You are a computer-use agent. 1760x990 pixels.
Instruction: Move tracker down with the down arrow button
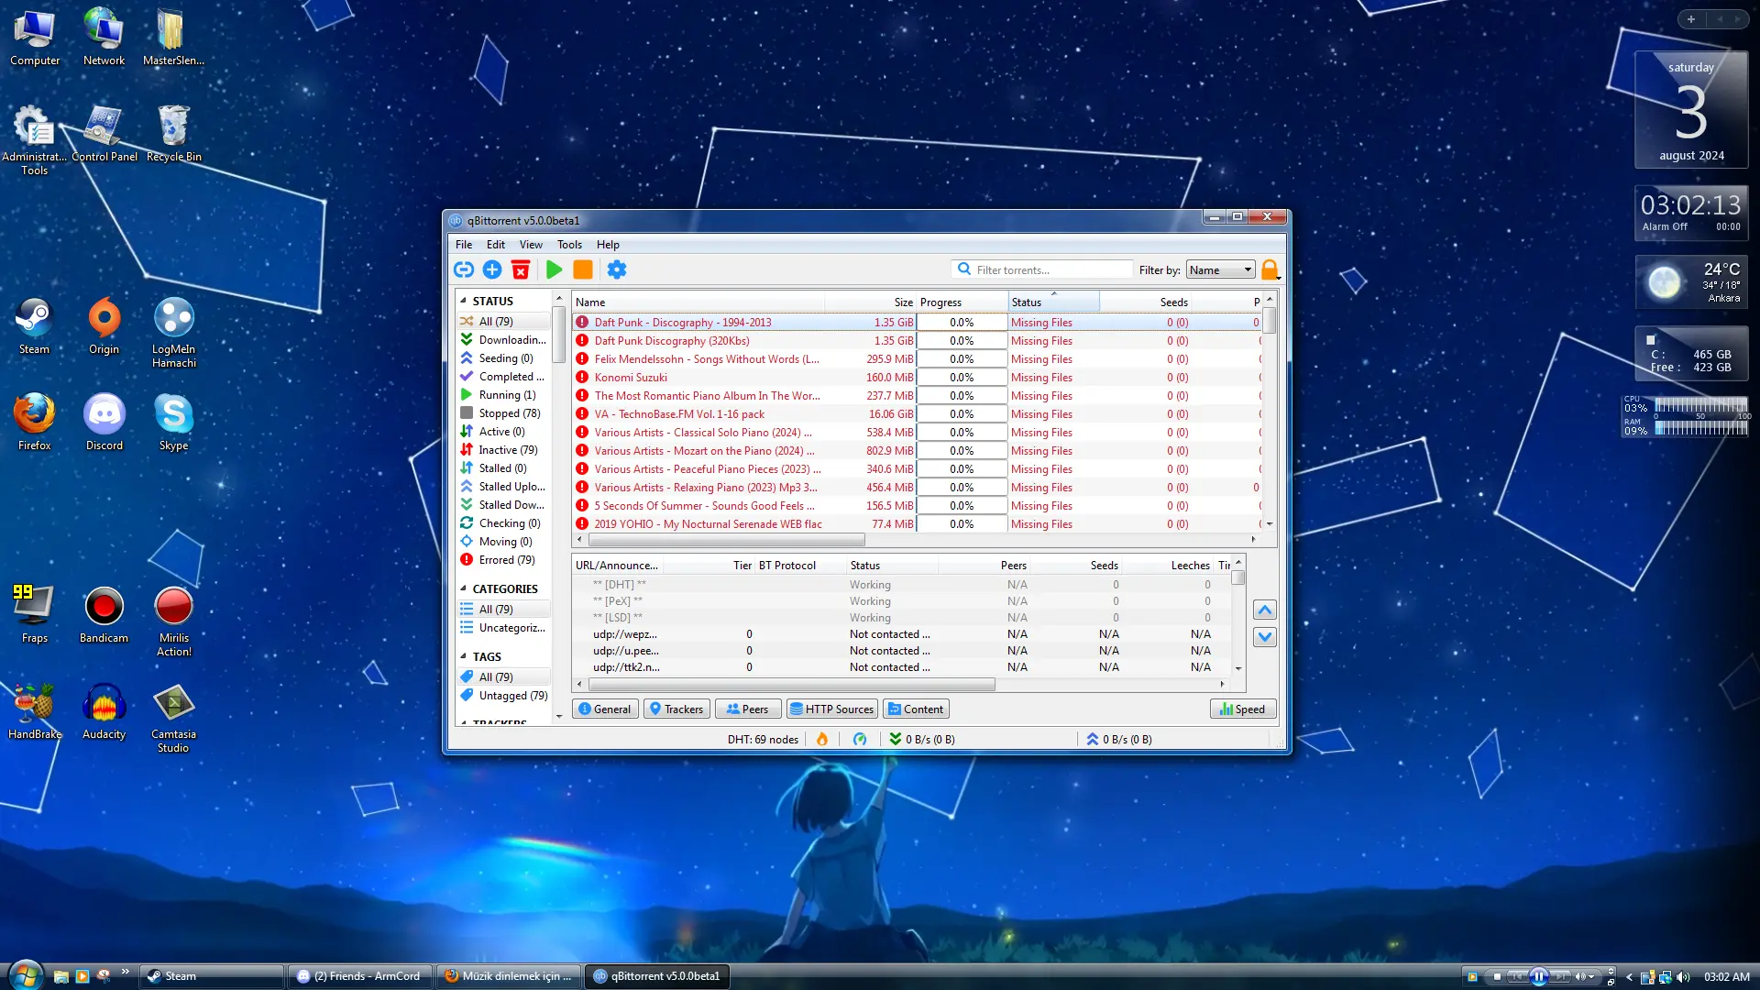(x=1264, y=637)
